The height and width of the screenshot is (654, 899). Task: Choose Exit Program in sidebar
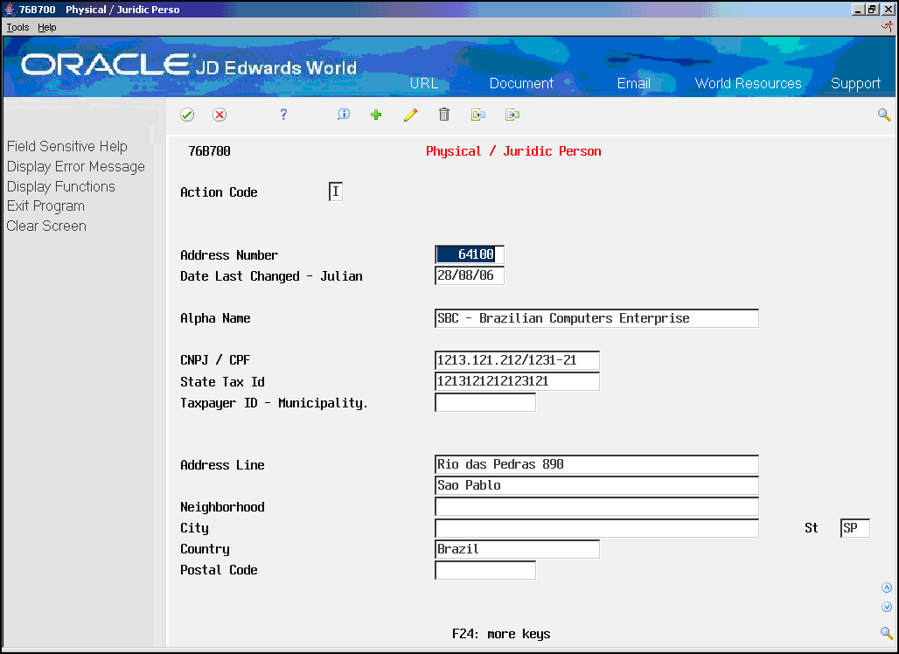[45, 206]
